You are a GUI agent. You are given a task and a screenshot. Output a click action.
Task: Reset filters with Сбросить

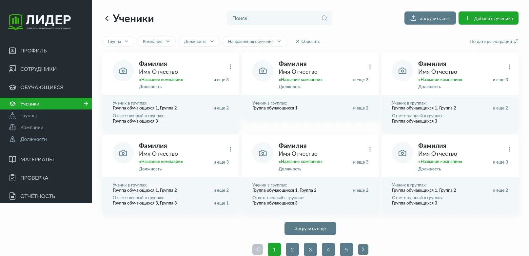(308, 41)
